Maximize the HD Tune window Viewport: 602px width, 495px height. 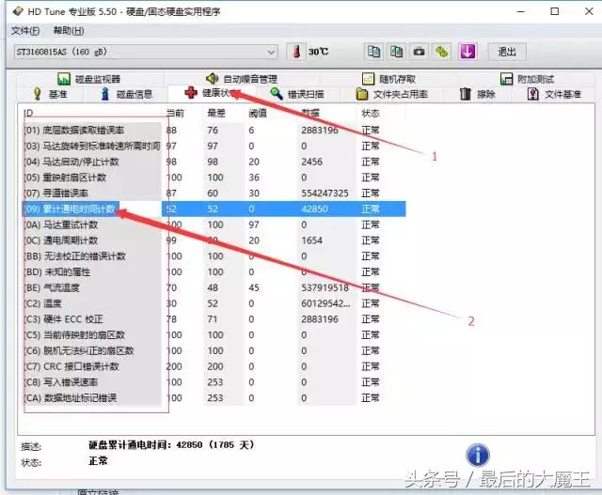(554, 11)
